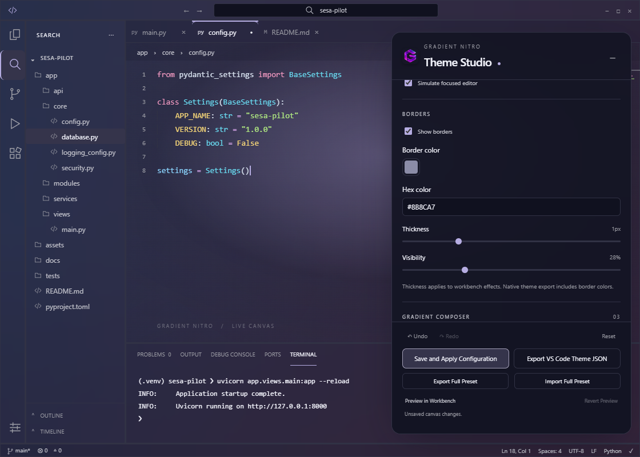Open the Search panel more actions ellipsis
This screenshot has height=457, width=640.
click(111, 35)
